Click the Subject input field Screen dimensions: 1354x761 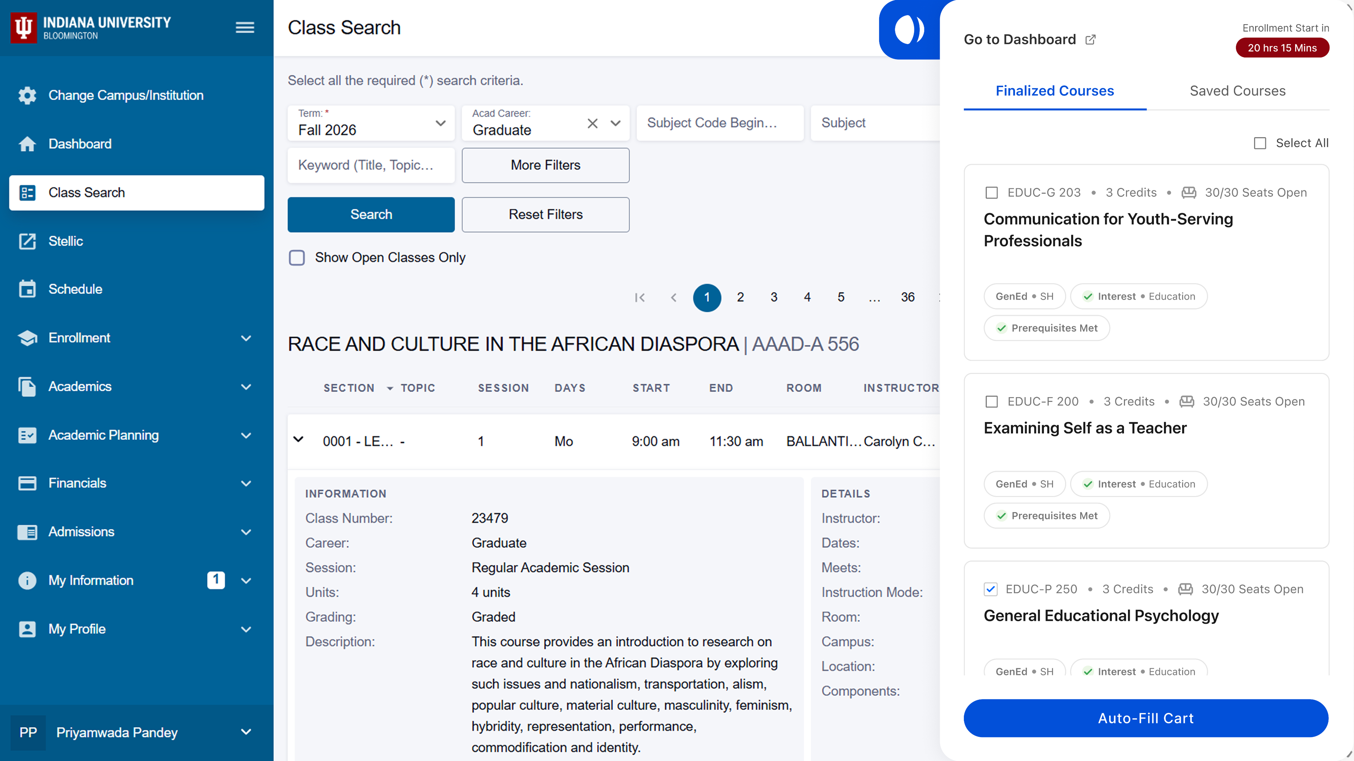(x=875, y=123)
